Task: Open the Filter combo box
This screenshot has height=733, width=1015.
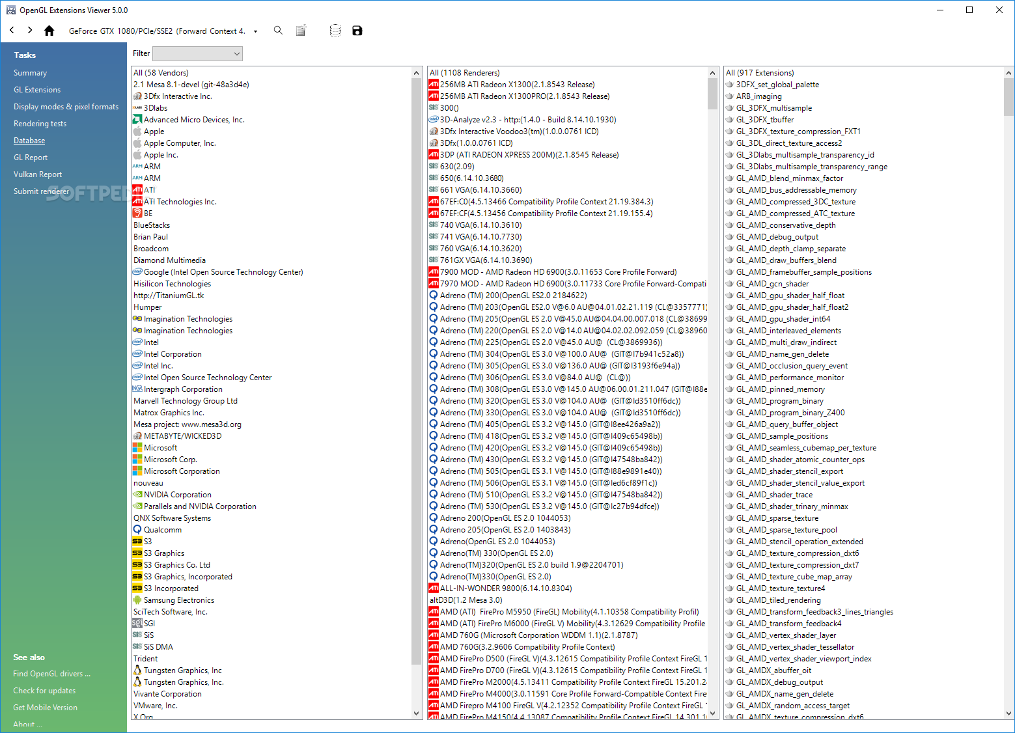Action: (197, 53)
